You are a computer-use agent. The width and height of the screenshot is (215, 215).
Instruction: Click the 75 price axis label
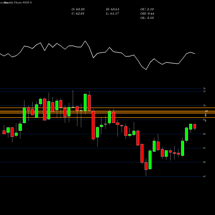tap(204, 91)
